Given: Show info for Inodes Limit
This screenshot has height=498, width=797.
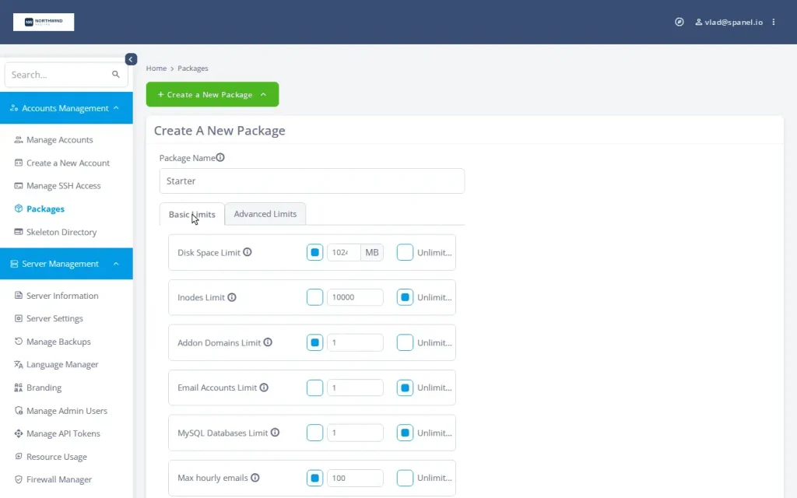Looking at the screenshot, I should click(x=232, y=297).
